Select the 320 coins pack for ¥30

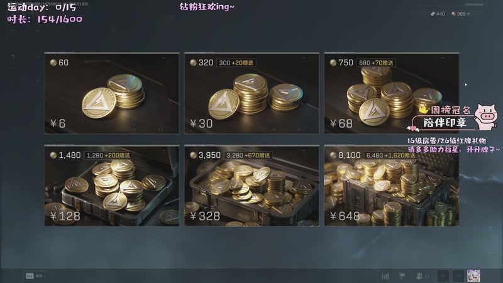(x=251, y=93)
